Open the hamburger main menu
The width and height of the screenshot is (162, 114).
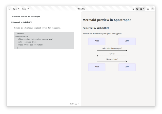[x=148, y=9]
